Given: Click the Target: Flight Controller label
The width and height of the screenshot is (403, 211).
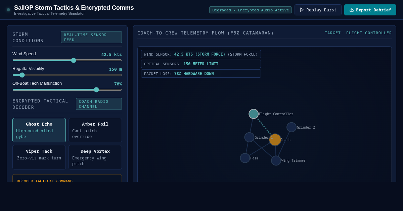Looking at the screenshot, I should click(x=358, y=33).
